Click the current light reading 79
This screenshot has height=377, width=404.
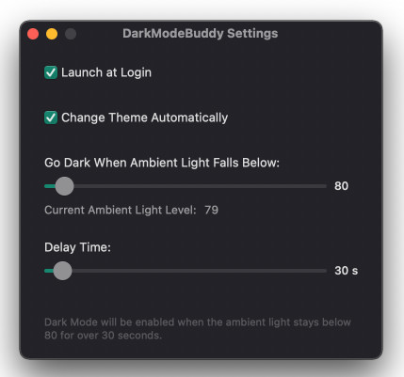tap(211, 210)
